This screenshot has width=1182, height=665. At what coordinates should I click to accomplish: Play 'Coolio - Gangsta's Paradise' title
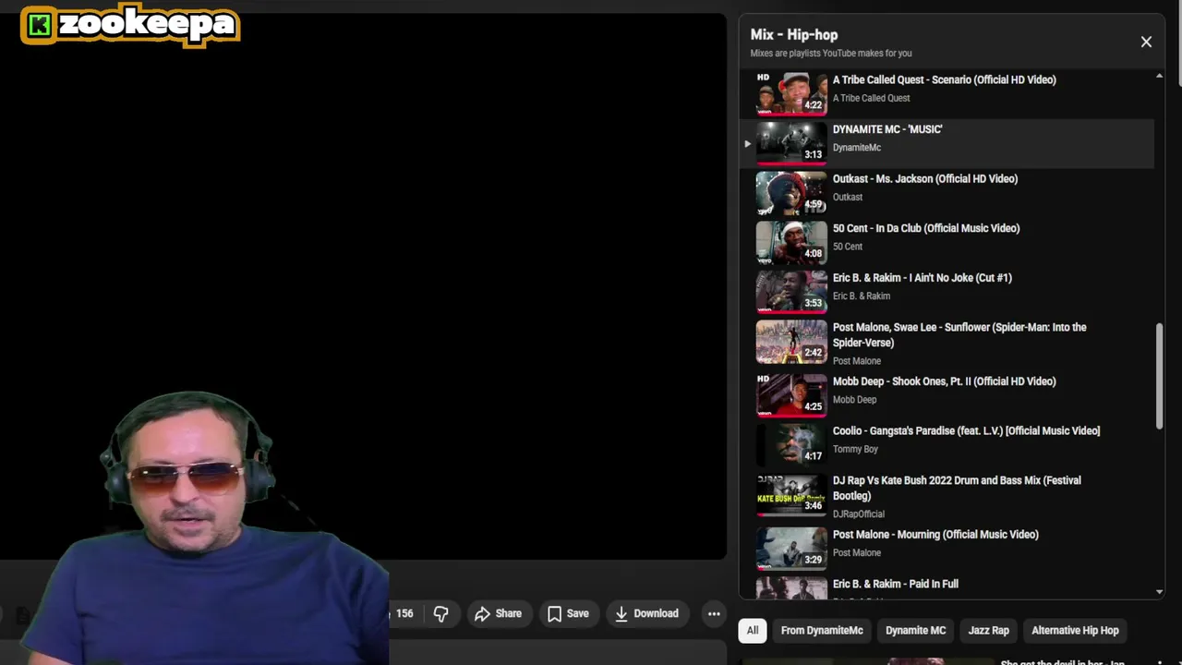966,430
